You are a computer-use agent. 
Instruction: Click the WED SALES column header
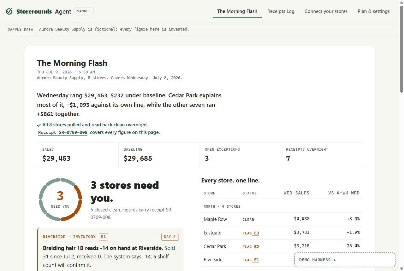(296, 193)
